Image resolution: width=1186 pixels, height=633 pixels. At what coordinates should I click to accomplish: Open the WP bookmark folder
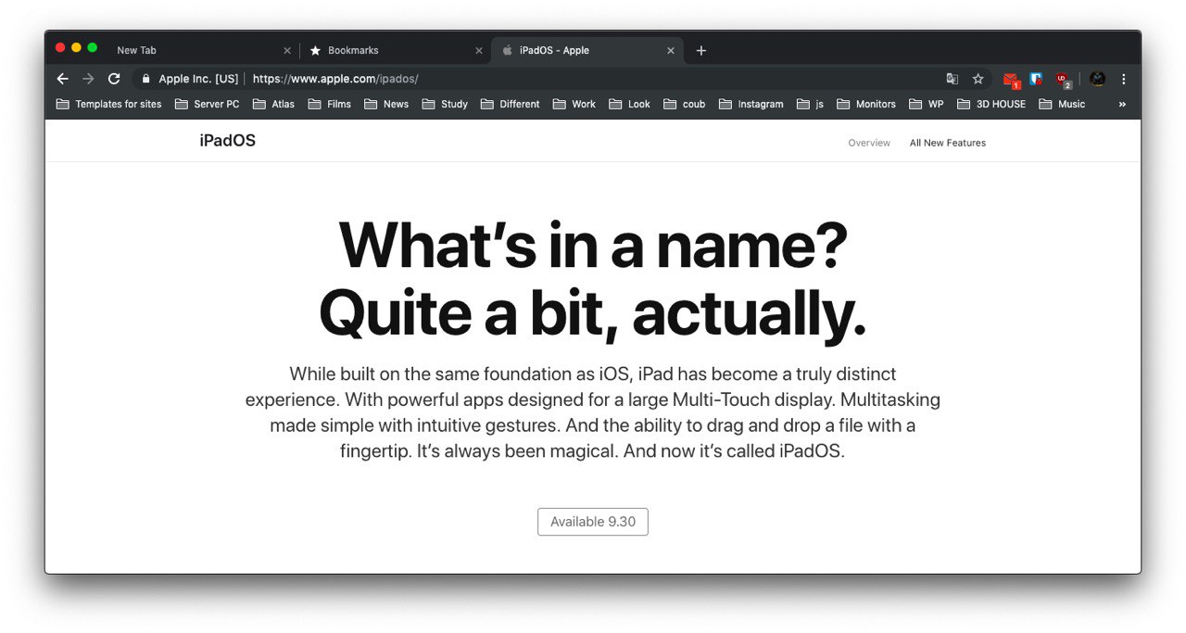click(x=927, y=104)
